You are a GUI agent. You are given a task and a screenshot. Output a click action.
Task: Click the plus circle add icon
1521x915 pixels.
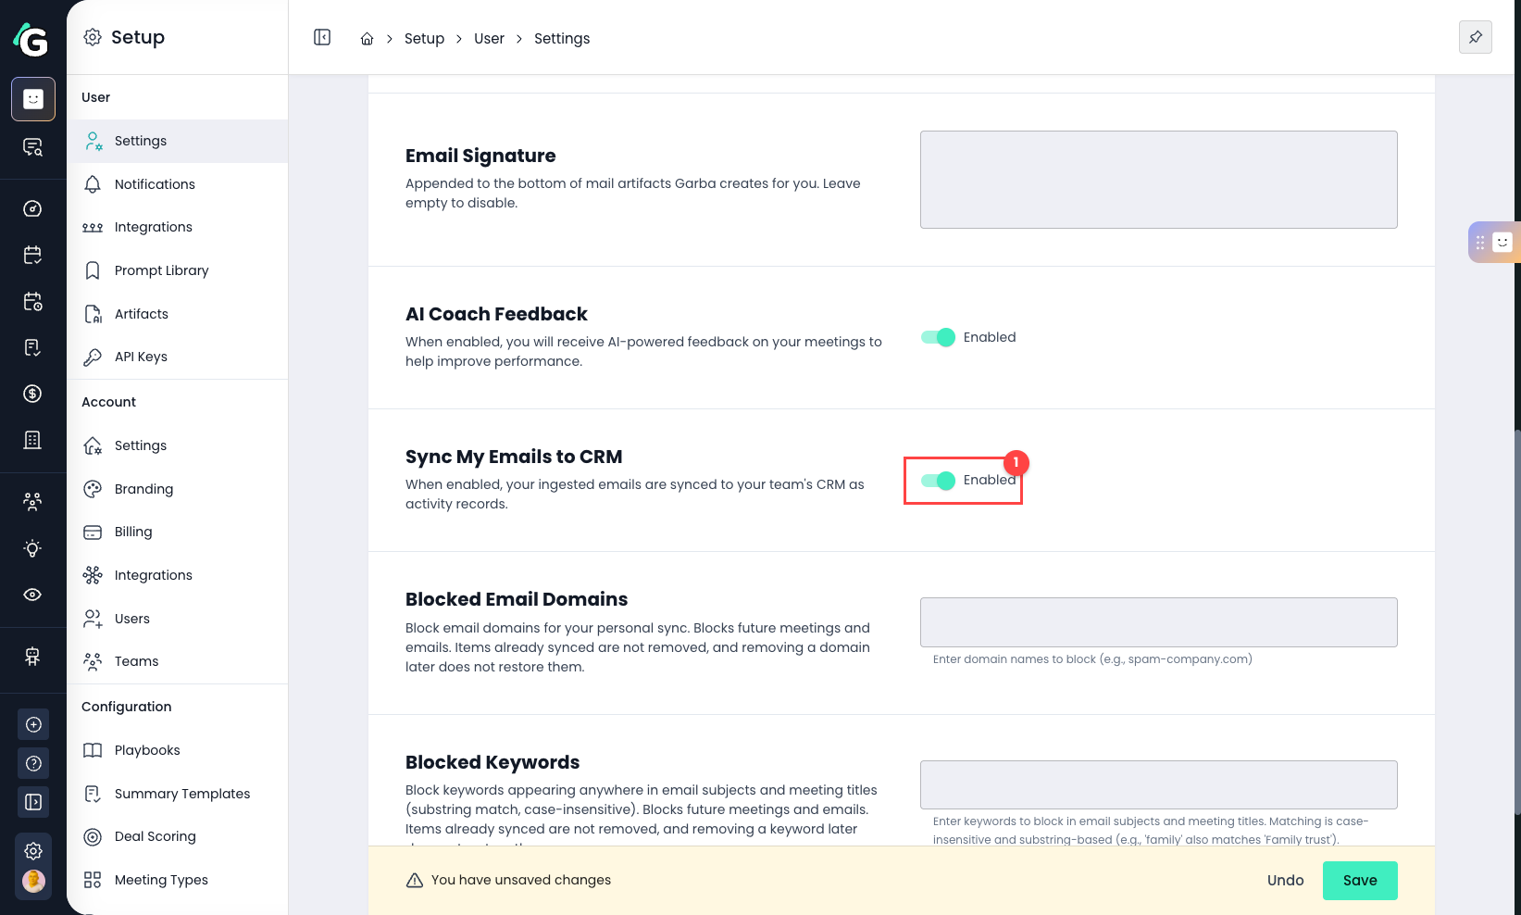pyautogui.click(x=33, y=724)
